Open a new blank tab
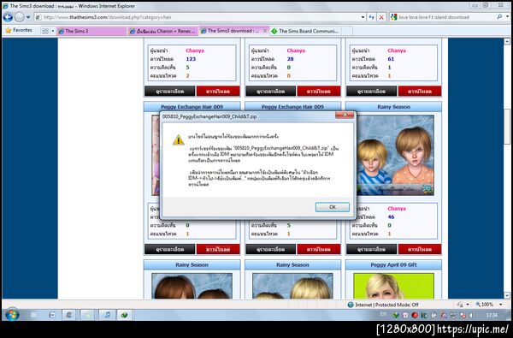Image resolution: width=513 pixels, height=338 pixels. [x=347, y=31]
